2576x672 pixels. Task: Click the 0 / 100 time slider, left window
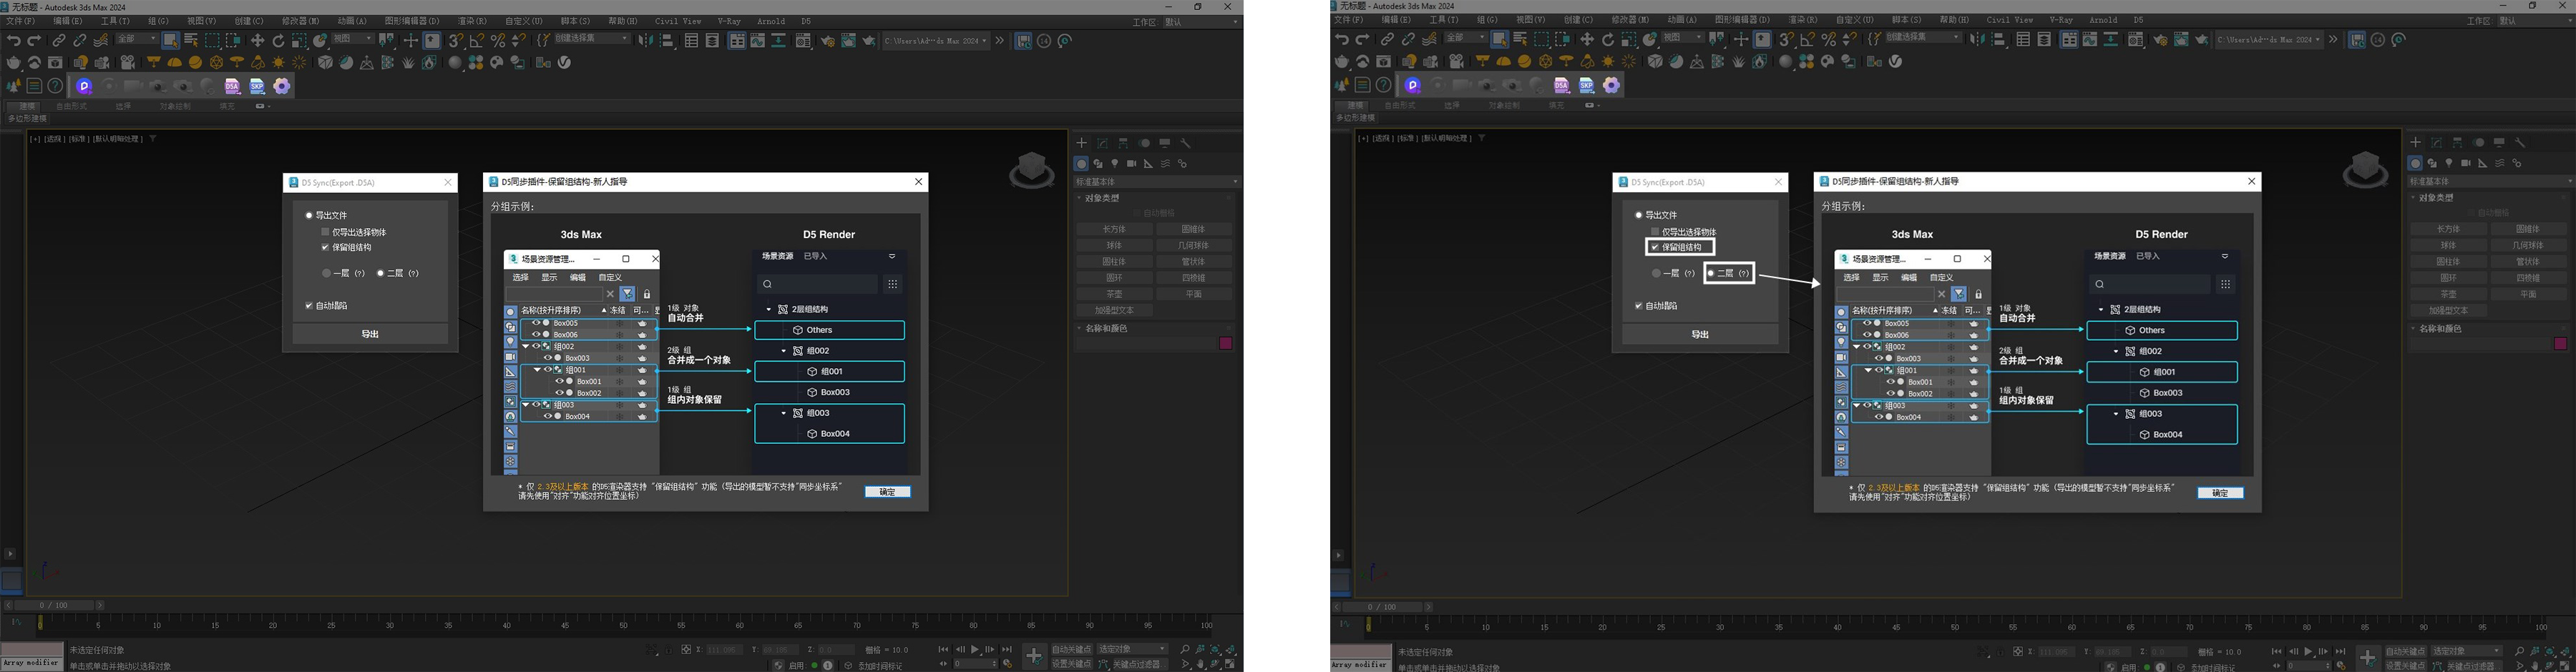(x=54, y=605)
